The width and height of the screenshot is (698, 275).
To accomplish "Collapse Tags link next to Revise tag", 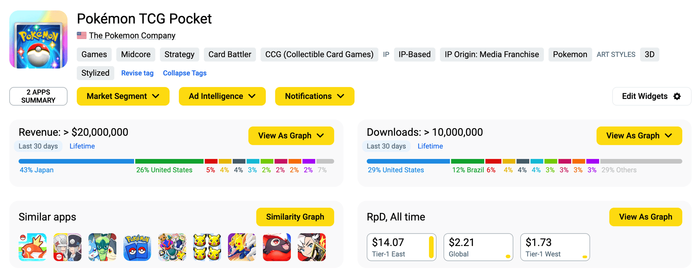I will (185, 73).
